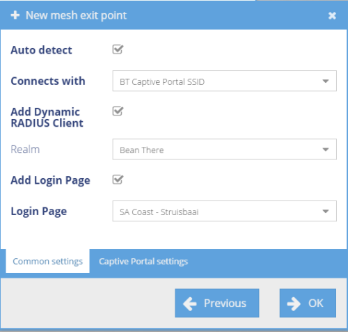The height and width of the screenshot is (332, 348).
Task: Go back with the Previous button
Action: point(217,303)
